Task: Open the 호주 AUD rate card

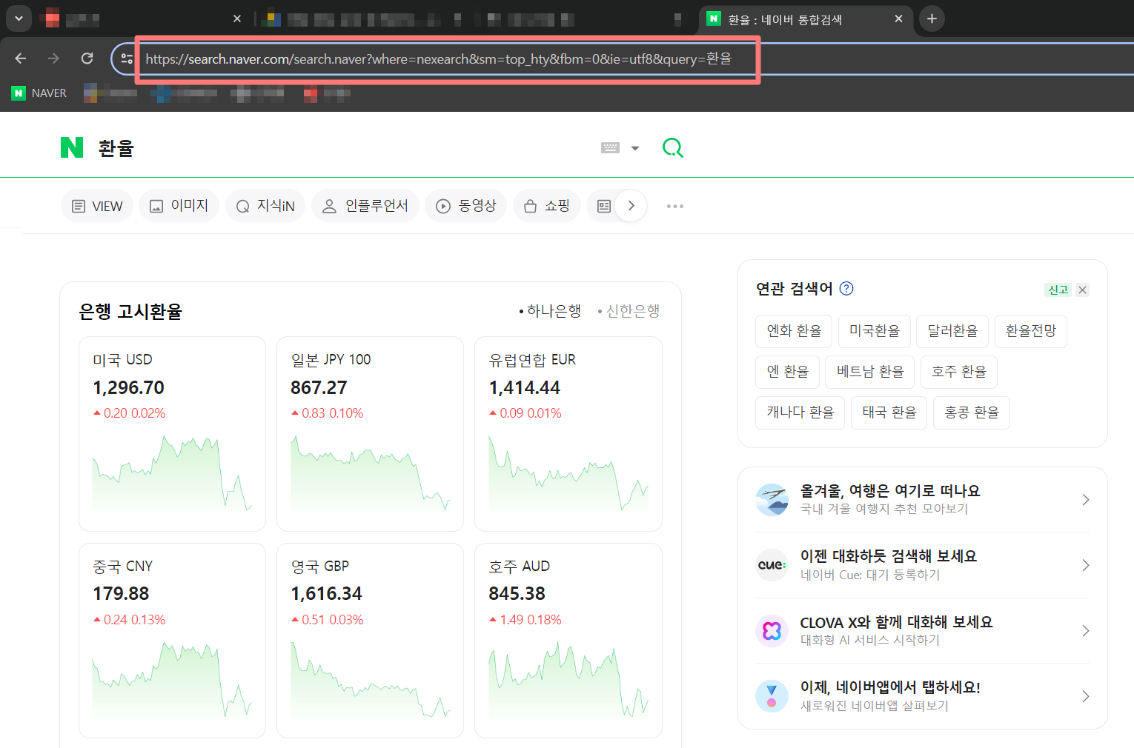Action: coord(568,641)
